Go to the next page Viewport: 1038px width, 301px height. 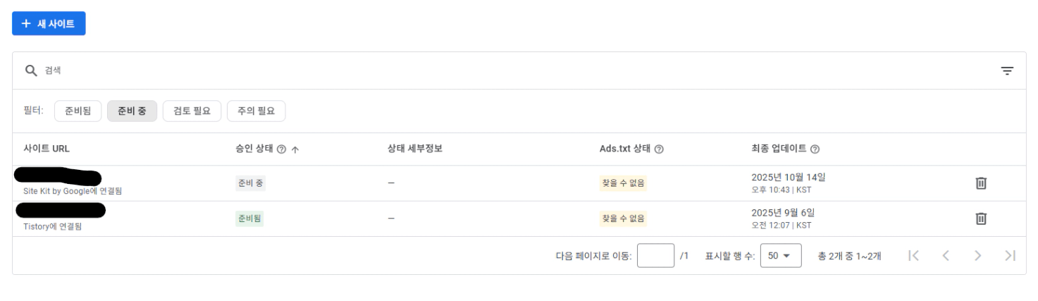978,256
